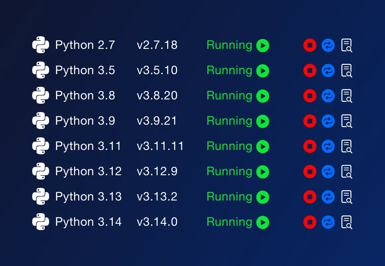
Task: Click the Python logo beside Python 3.11
Action: coord(41,146)
